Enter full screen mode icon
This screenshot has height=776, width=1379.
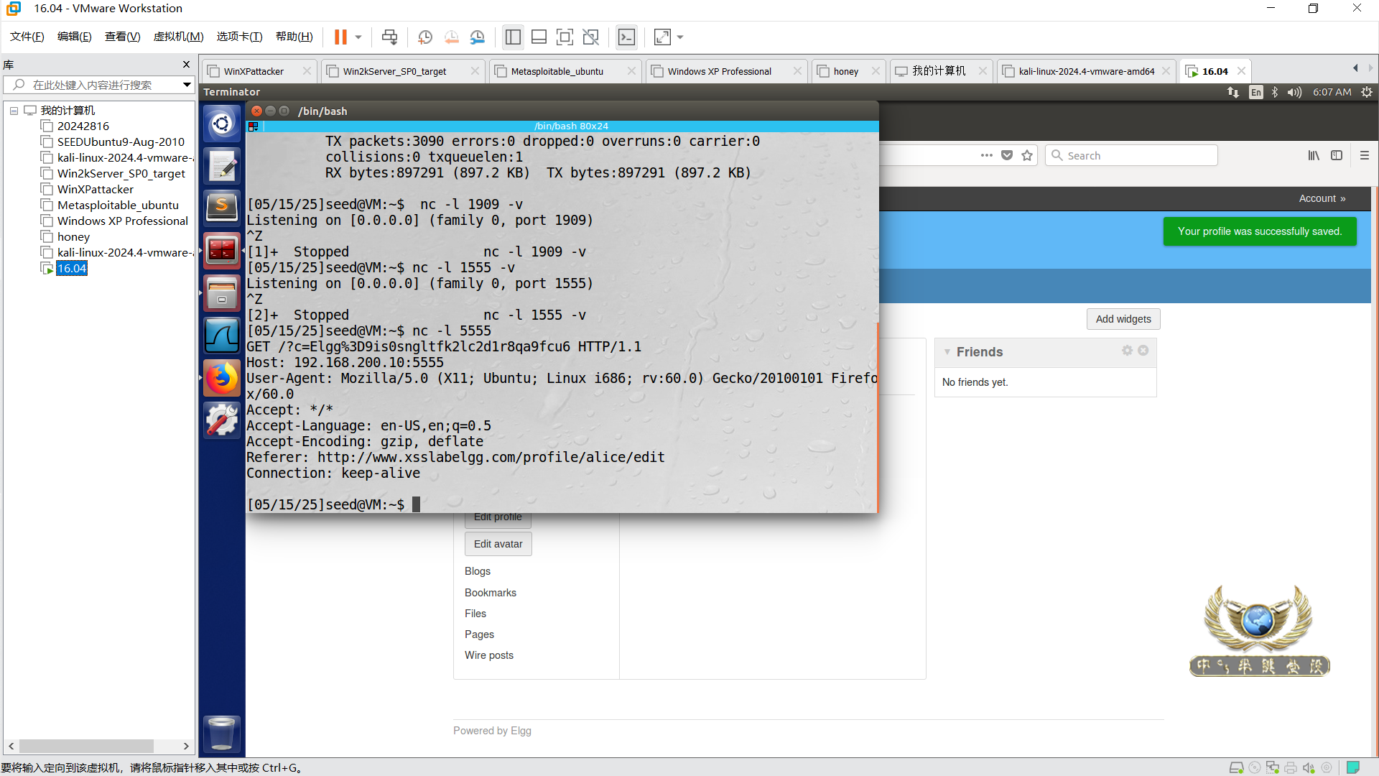tap(565, 37)
